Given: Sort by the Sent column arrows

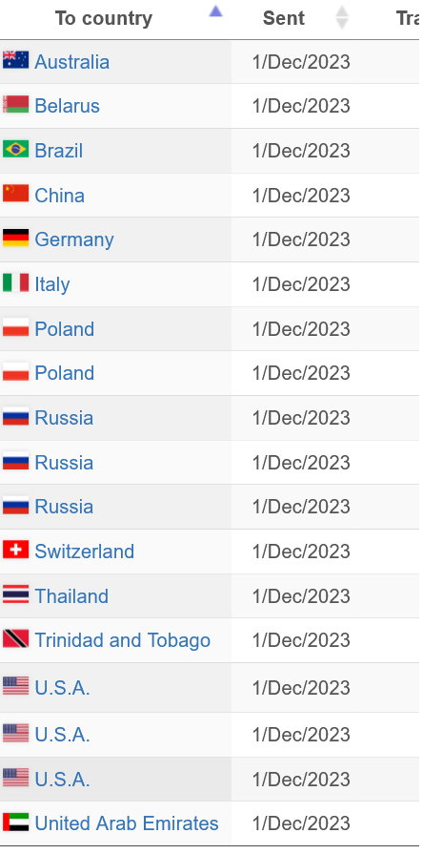Looking at the screenshot, I should [342, 17].
